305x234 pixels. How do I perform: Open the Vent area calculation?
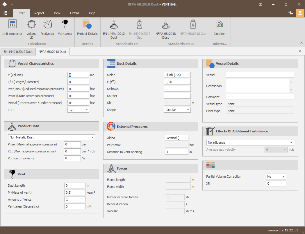coord(65,28)
